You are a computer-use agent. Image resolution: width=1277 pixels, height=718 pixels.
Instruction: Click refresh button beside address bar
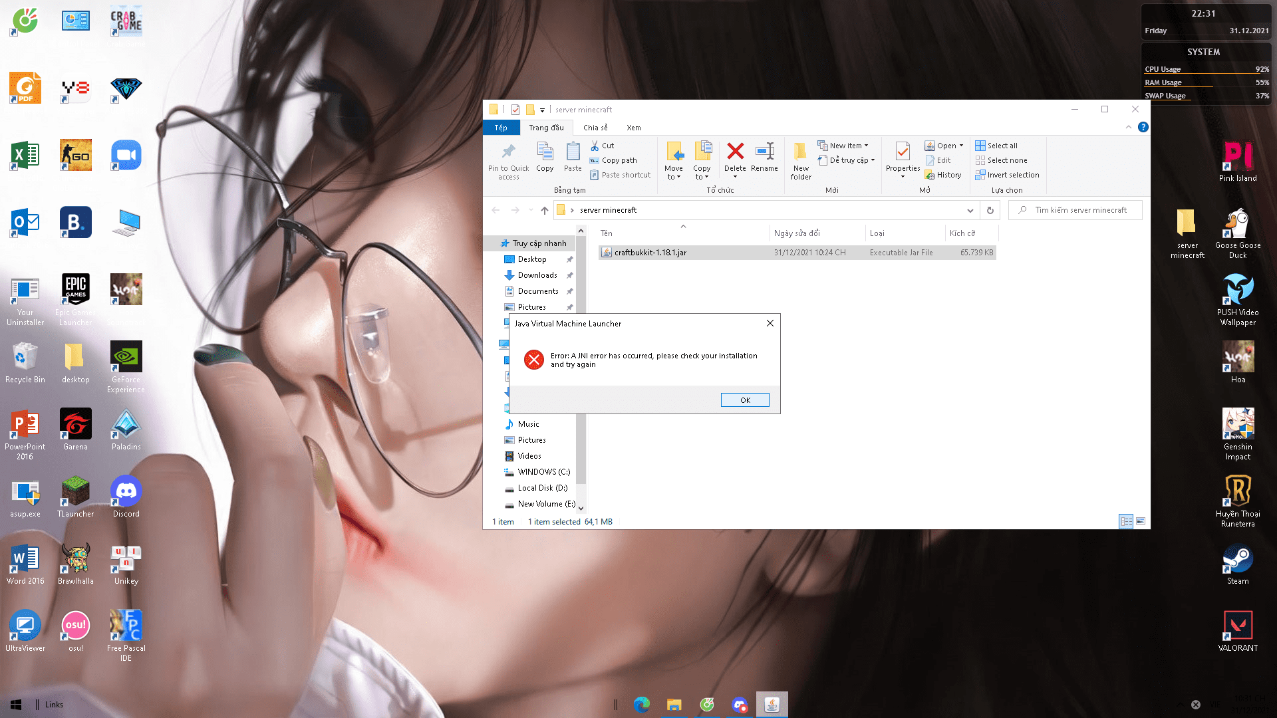click(x=990, y=210)
